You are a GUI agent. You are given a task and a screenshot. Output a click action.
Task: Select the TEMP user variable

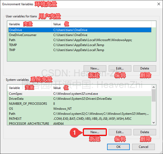click(80, 45)
